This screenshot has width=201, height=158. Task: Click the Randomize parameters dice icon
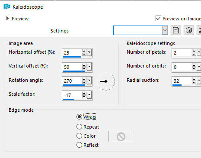tap(189, 30)
